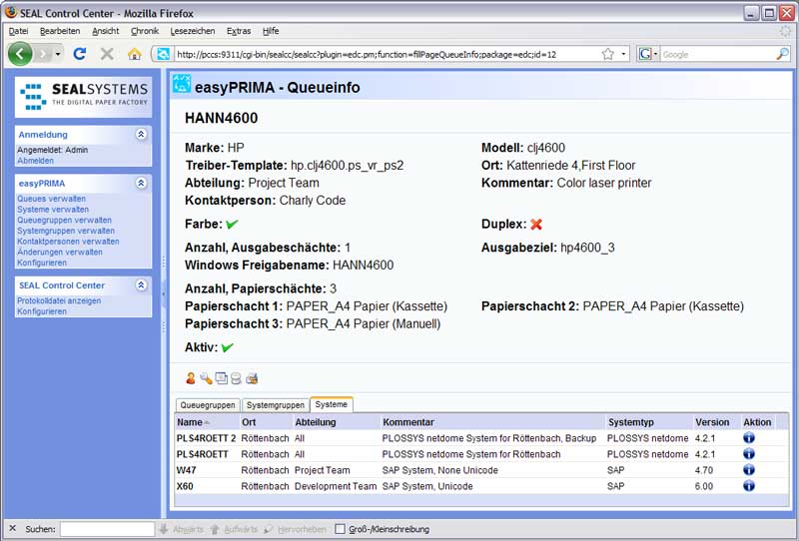Click the wrench icon in the queue toolbar
This screenshot has height=541, width=799.
click(x=206, y=378)
